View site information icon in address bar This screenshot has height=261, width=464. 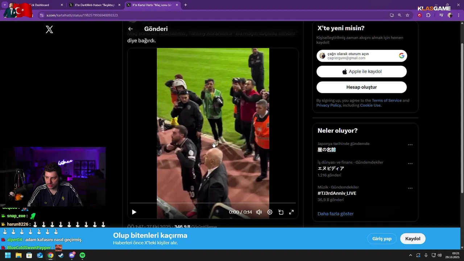[x=42, y=15]
